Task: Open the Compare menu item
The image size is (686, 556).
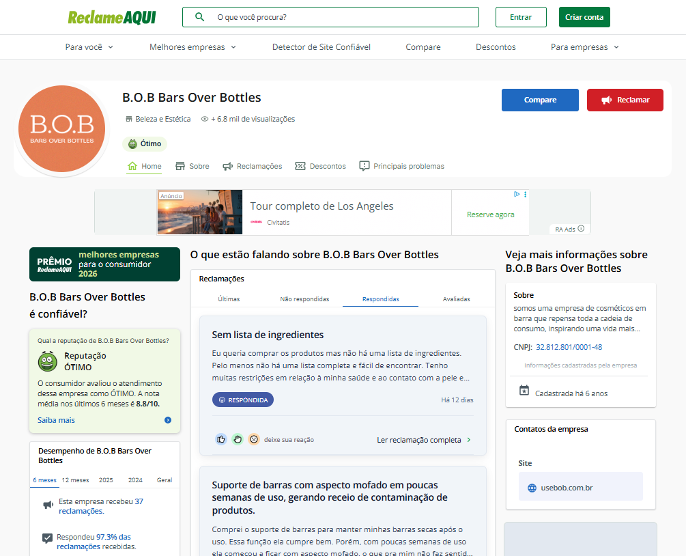Action: 423,47
